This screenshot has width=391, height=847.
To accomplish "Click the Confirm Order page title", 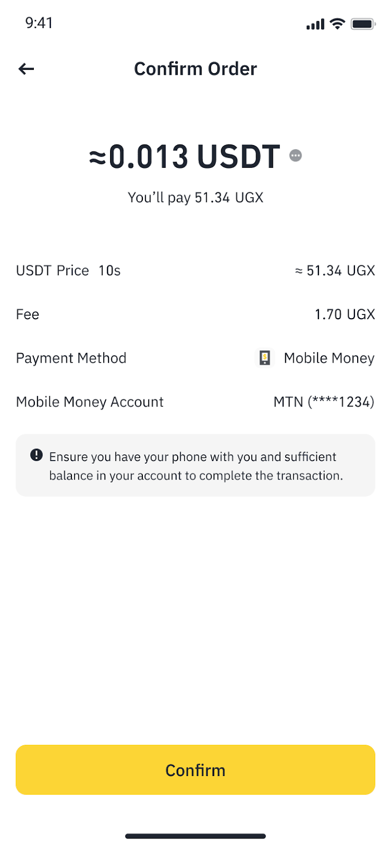I will point(195,69).
